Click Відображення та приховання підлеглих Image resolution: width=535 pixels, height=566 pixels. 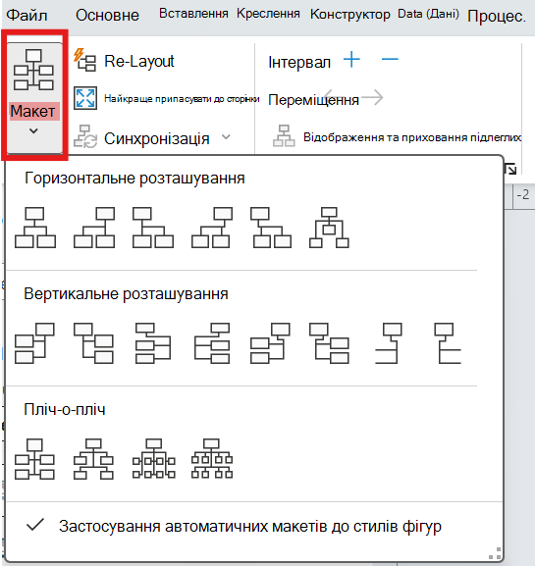pos(412,137)
